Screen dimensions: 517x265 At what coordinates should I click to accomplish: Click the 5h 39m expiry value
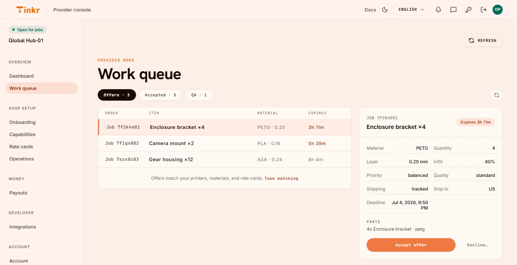pos(317,143)
